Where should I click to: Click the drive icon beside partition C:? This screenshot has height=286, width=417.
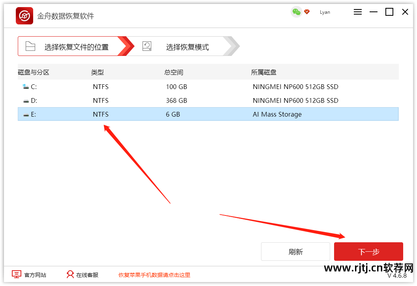click(x=26, y=86)
